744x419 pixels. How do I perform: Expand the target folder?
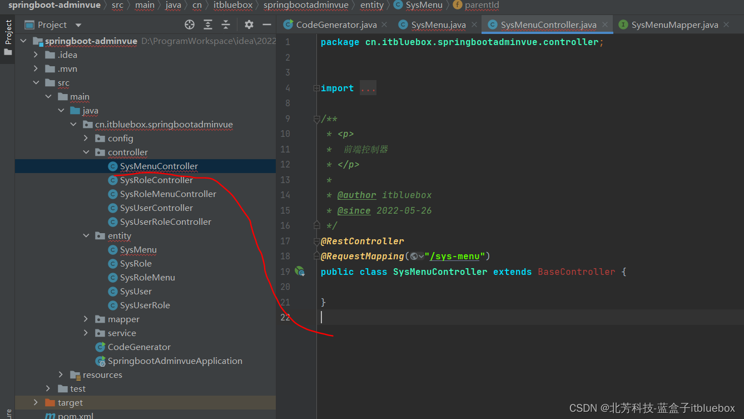tap(36, 402)
